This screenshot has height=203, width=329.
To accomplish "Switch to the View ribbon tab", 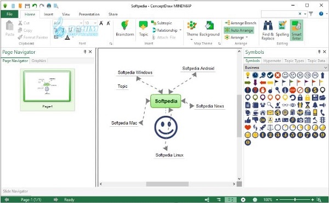I will pos(66,14).
